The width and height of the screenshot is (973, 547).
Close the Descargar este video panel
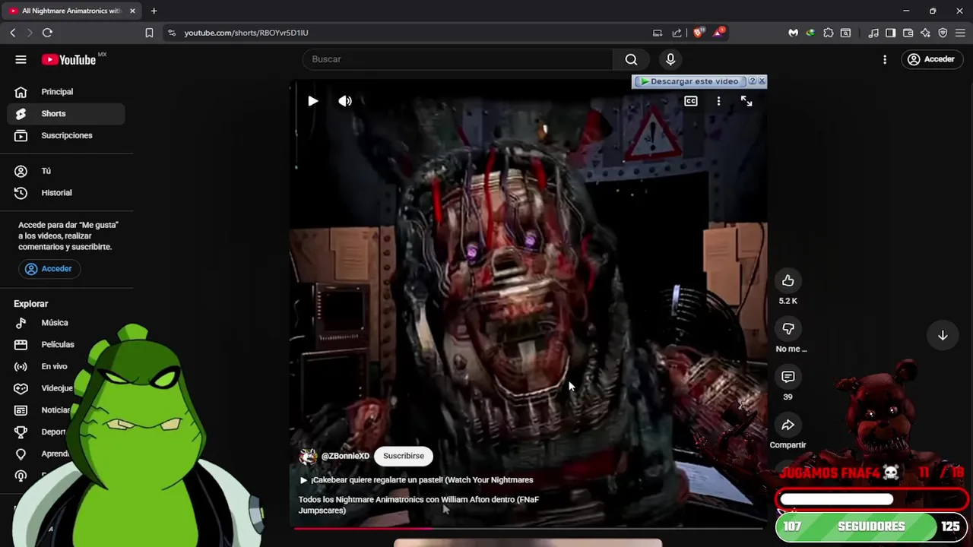click(762, 81)
